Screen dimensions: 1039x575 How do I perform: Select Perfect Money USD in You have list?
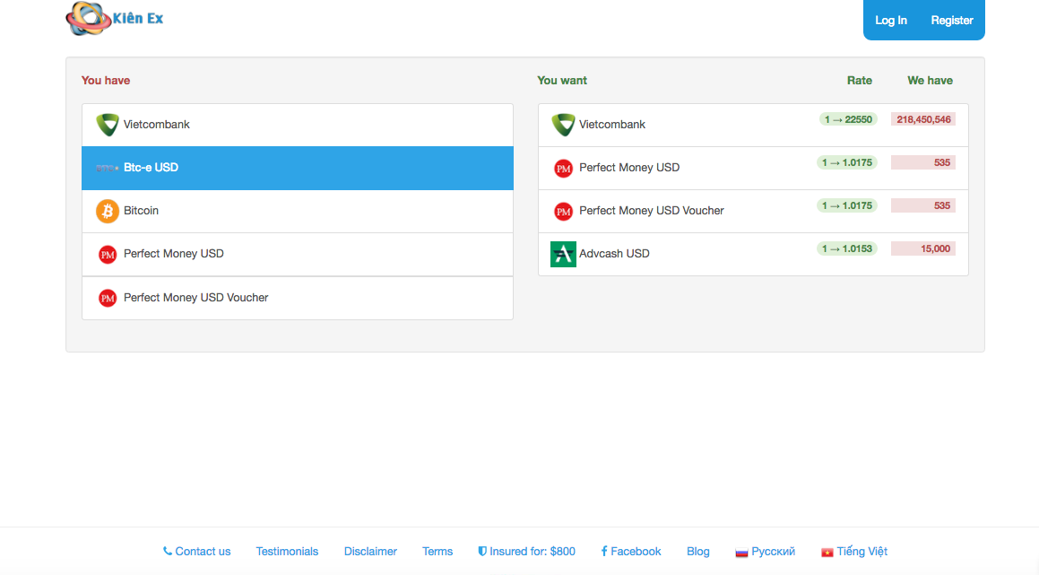298,254
